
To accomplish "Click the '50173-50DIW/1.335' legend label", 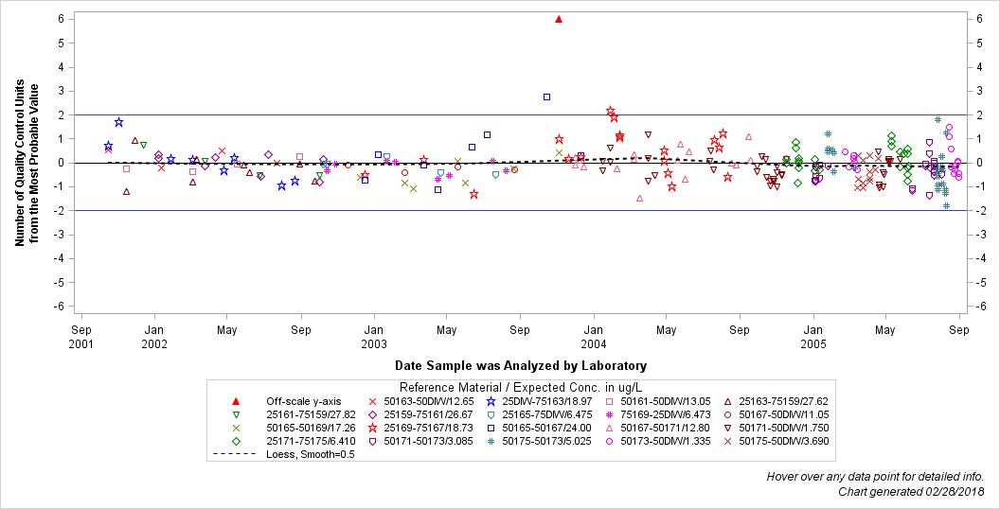I will coord(665,441).
